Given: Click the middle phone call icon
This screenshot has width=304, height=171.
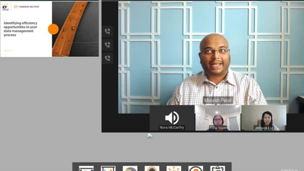Looking at the screenshot, I should (107, 45).
